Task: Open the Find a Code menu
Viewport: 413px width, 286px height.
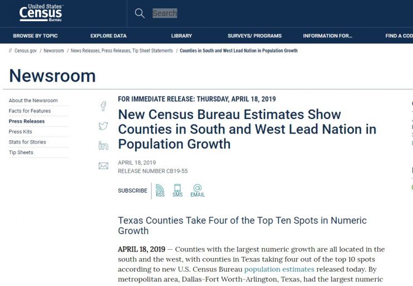Action: click(x=399, y=36)
